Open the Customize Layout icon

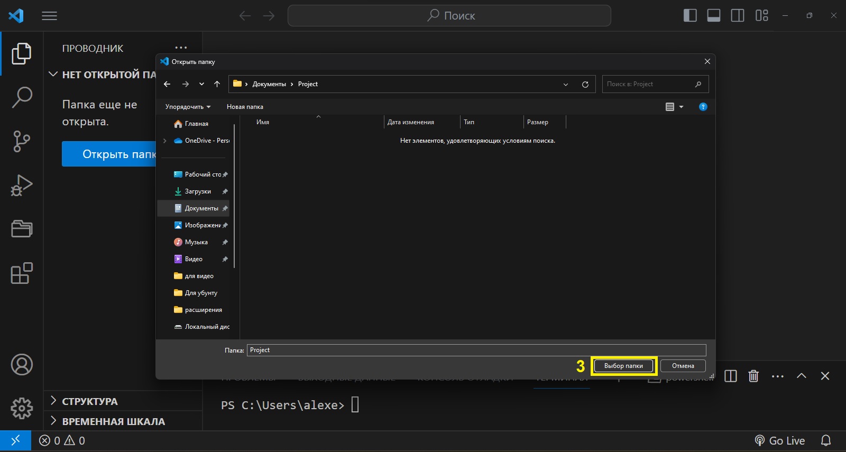pos(762,15)
